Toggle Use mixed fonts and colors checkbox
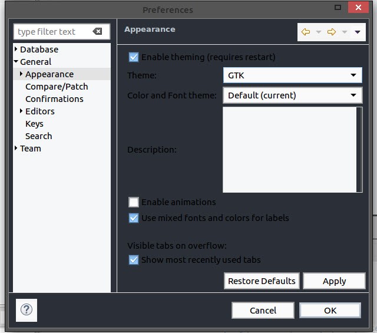Viewport: 377px width, 333px height. (134, 218)
